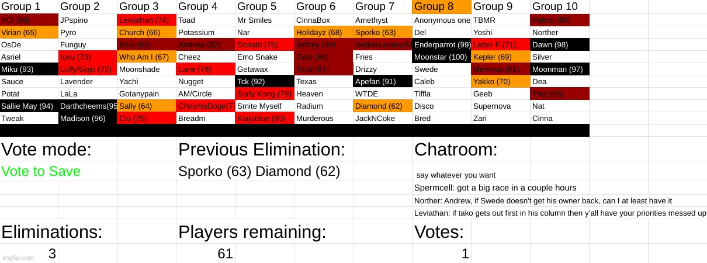The width and height of the screenshot is (707, 263).
Task: Click the Players remaining value 61
Action: [x=225, y=254]
